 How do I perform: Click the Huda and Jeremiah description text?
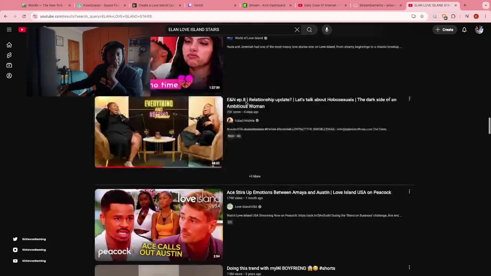pos(314,47)
